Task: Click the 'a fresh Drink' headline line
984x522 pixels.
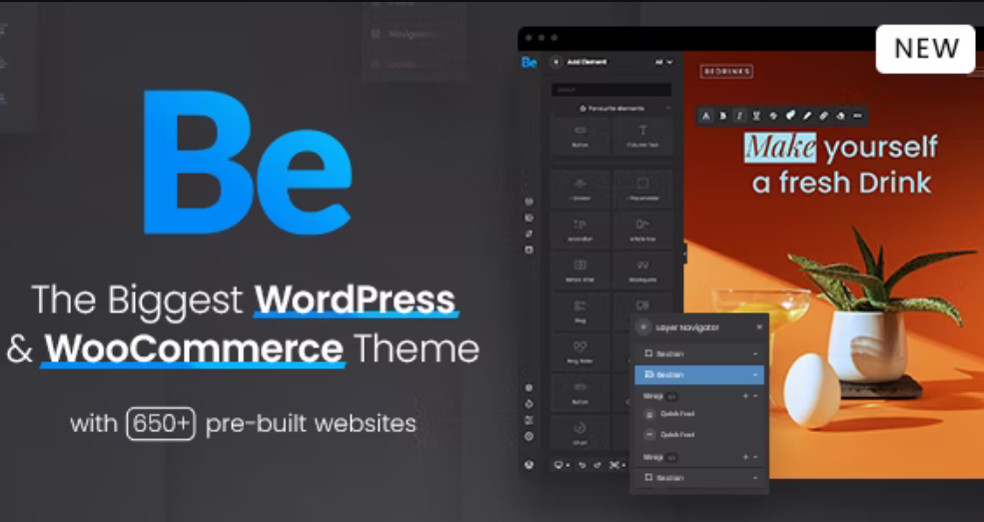Action: (841, 183)
